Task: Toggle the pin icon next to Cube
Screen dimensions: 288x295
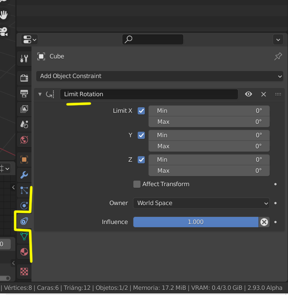Action: 278,56
